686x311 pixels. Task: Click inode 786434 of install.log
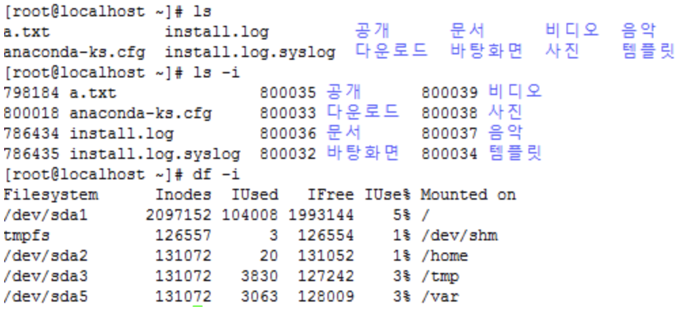click(31, 133)
